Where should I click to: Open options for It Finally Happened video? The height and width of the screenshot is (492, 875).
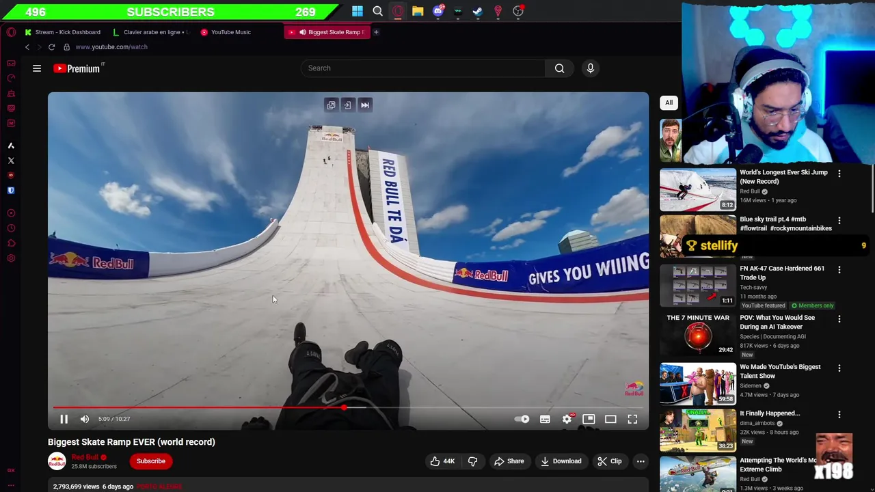(x=839, y=415)
